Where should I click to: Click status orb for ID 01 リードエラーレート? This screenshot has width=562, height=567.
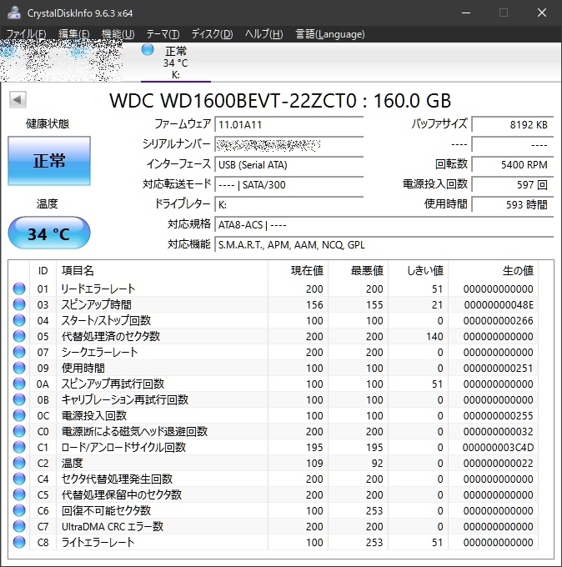click(19, 289)
